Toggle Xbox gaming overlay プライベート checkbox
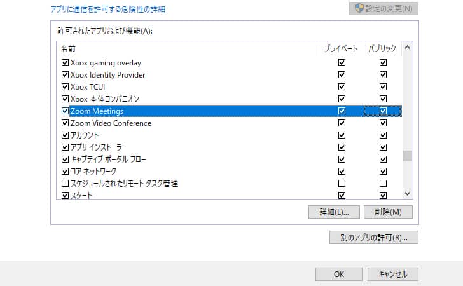This screenshot has width=463, height=286. (342, 62)
